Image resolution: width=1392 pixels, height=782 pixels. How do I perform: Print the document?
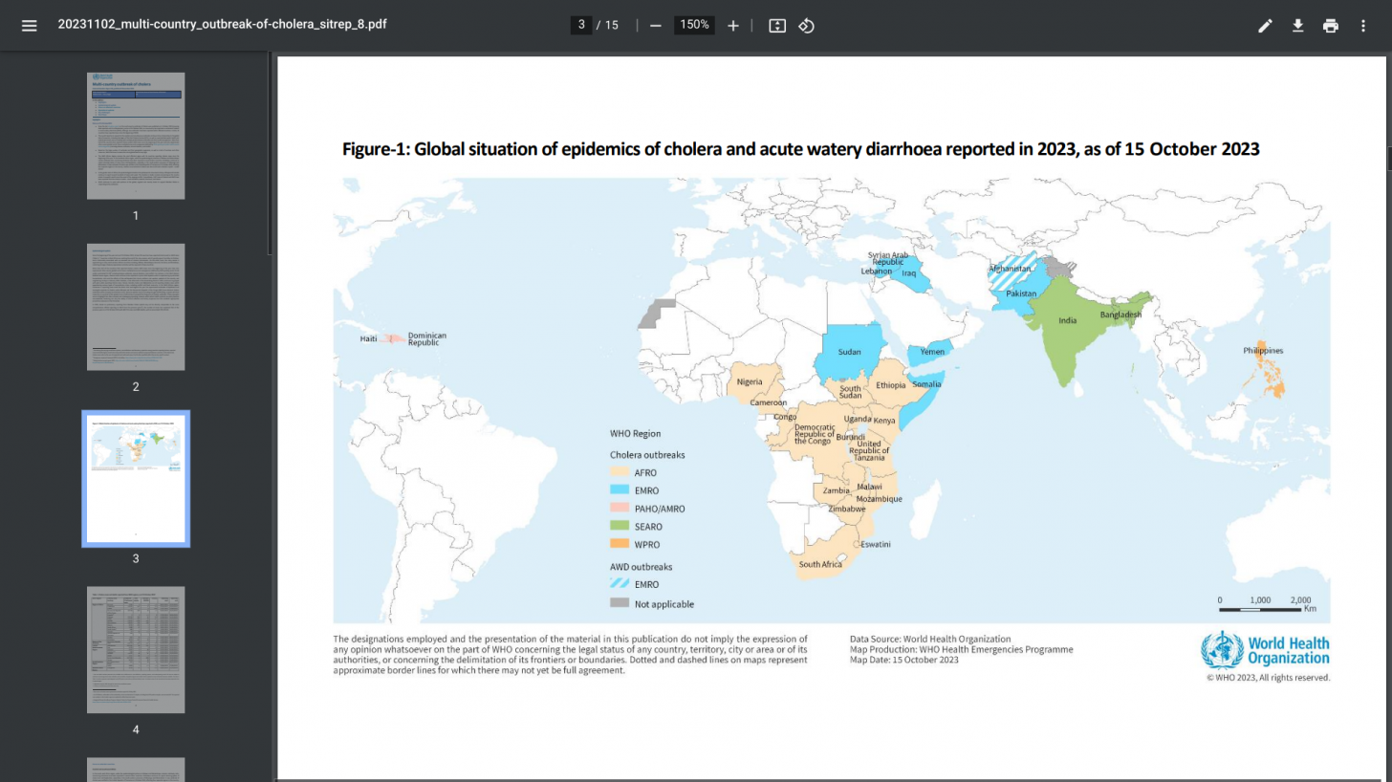(x=1330, y=26)
